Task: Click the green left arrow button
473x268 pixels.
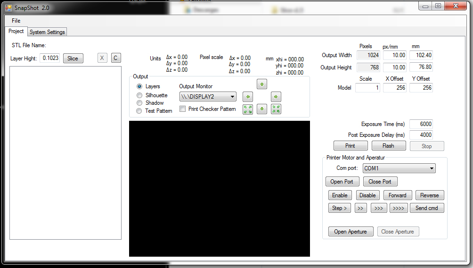Action: pyautogui.click(x=248, y=97)
